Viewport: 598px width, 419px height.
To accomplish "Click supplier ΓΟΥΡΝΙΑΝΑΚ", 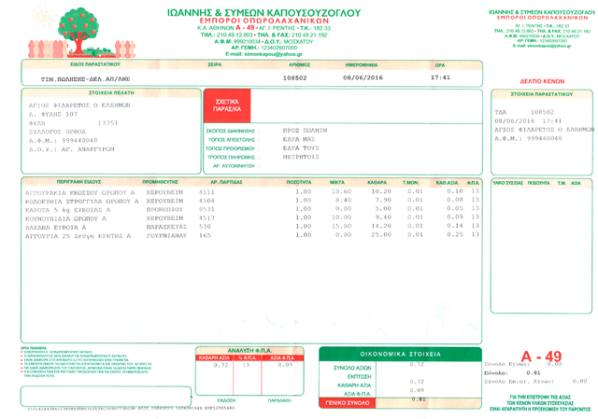I will 166,235.
